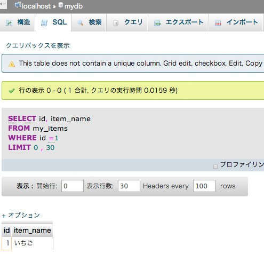The height and width of the screenshot is (254, 264).
Task: Click the green checkmark success icon
Action: click(12, 91)
